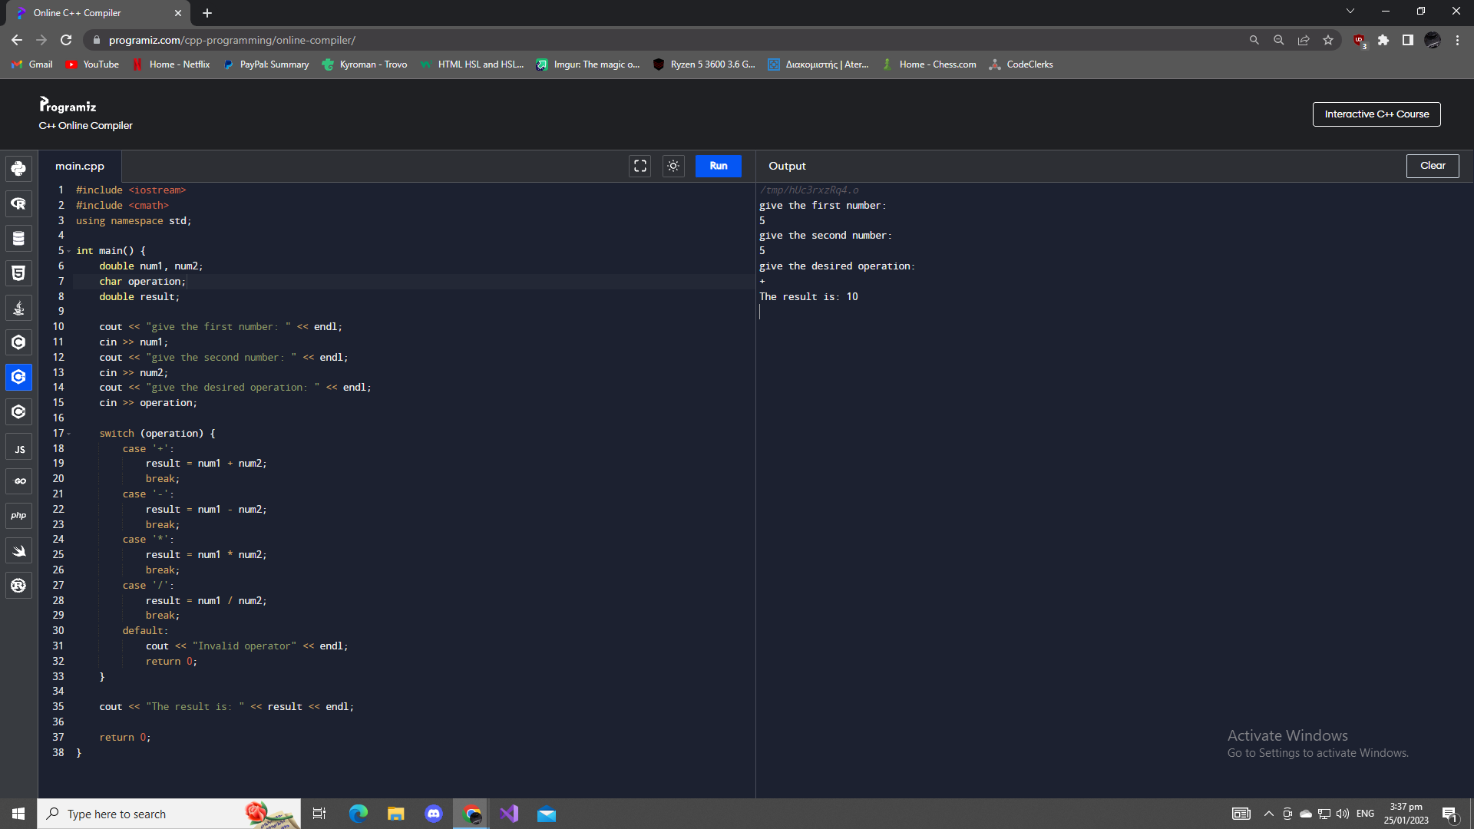The image size is (1474, 829).
Task: Open the Swift compiler icon
Action: tap(18, 550)
